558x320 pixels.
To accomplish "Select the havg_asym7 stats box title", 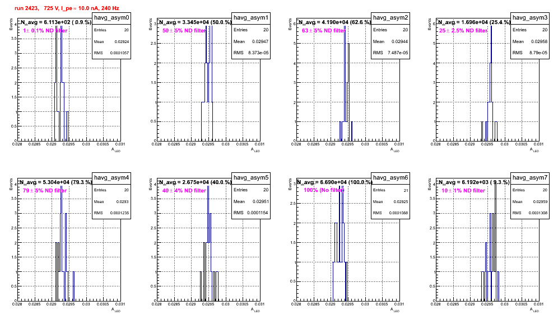I will click(x=530, y=178).
